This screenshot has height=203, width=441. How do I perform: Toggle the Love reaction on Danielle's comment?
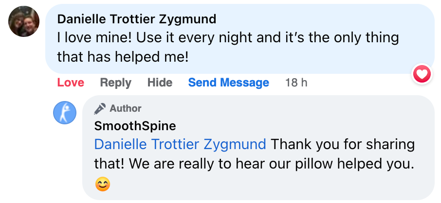click(71, 83)
